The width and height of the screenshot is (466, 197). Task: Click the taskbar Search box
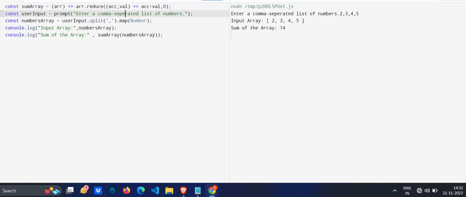pos(31,190)
